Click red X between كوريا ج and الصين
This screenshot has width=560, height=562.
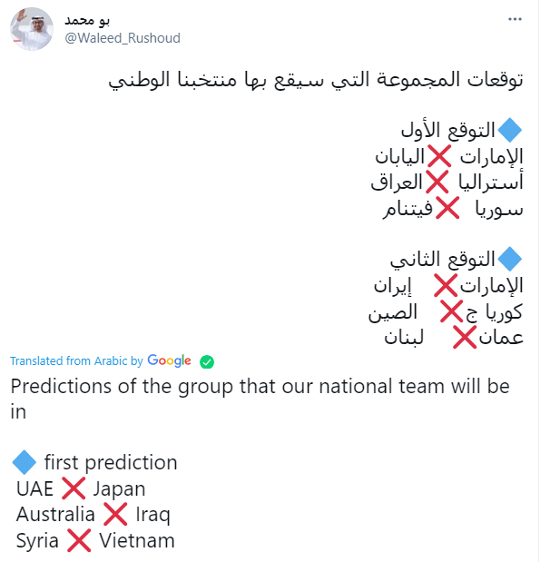point(452,311)
